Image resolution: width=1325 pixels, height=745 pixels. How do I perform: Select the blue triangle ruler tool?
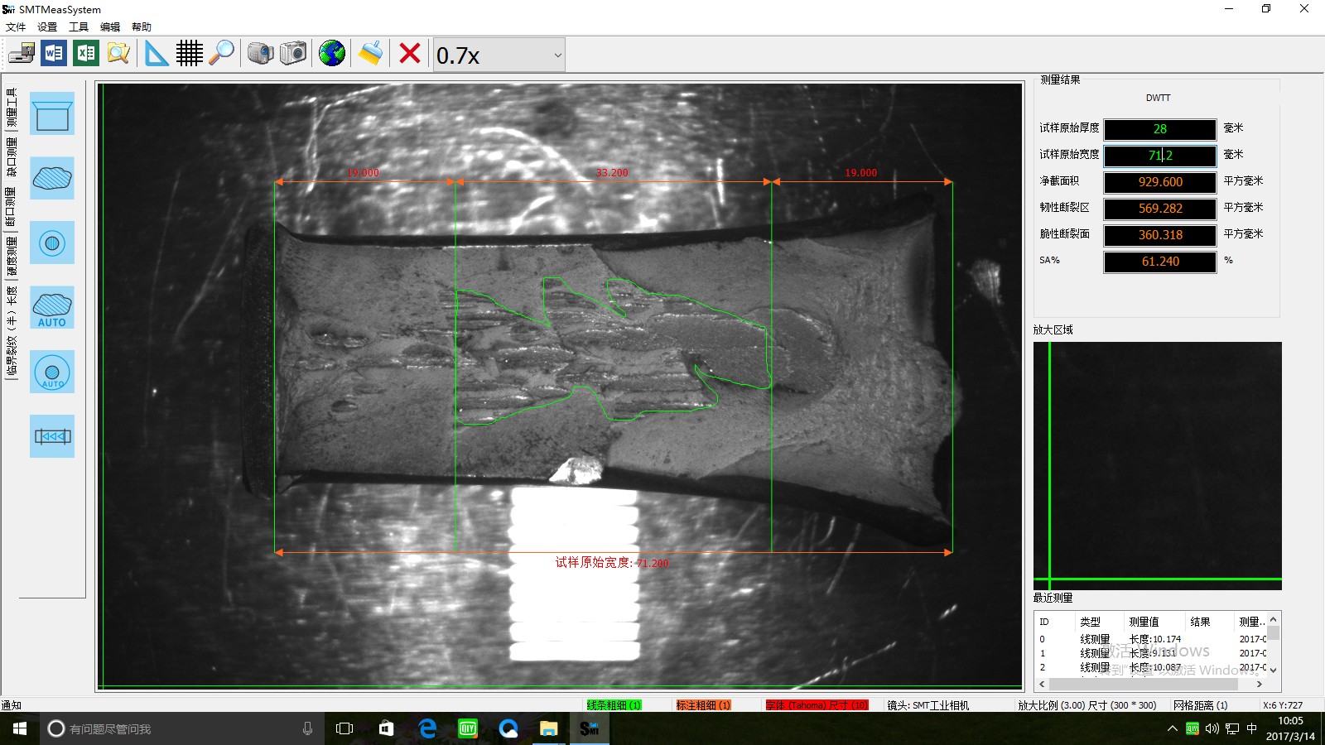point(156,54)
